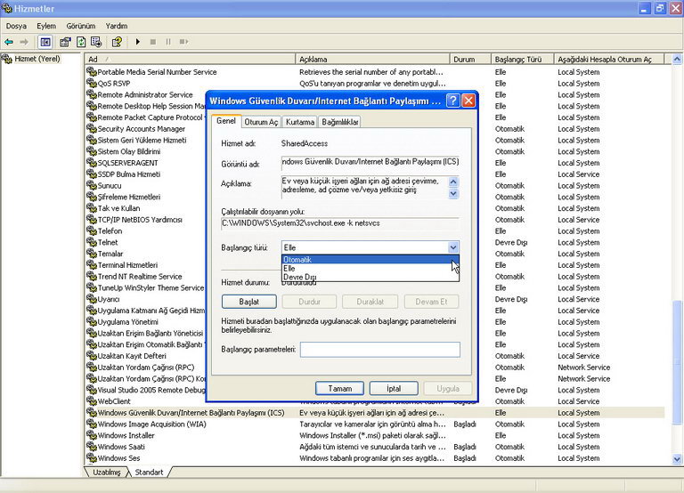This screenshot has height=493, width=684.
Task: Click the Back arrow in toolbar
Action: point(9,42)
